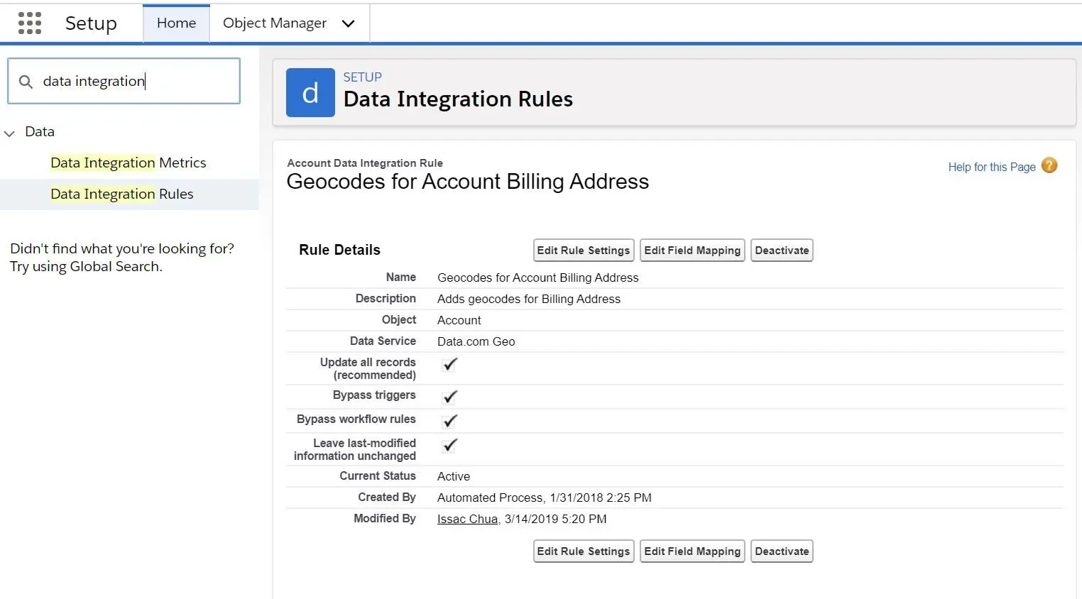Image resolution: width=1082 pixels, height=599 pixels.
Task: Click the Setup app name label
Action: click(x=91, y=23)
